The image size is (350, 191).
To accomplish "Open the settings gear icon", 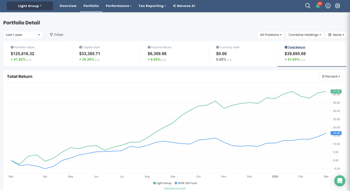I will click(337, 6).
